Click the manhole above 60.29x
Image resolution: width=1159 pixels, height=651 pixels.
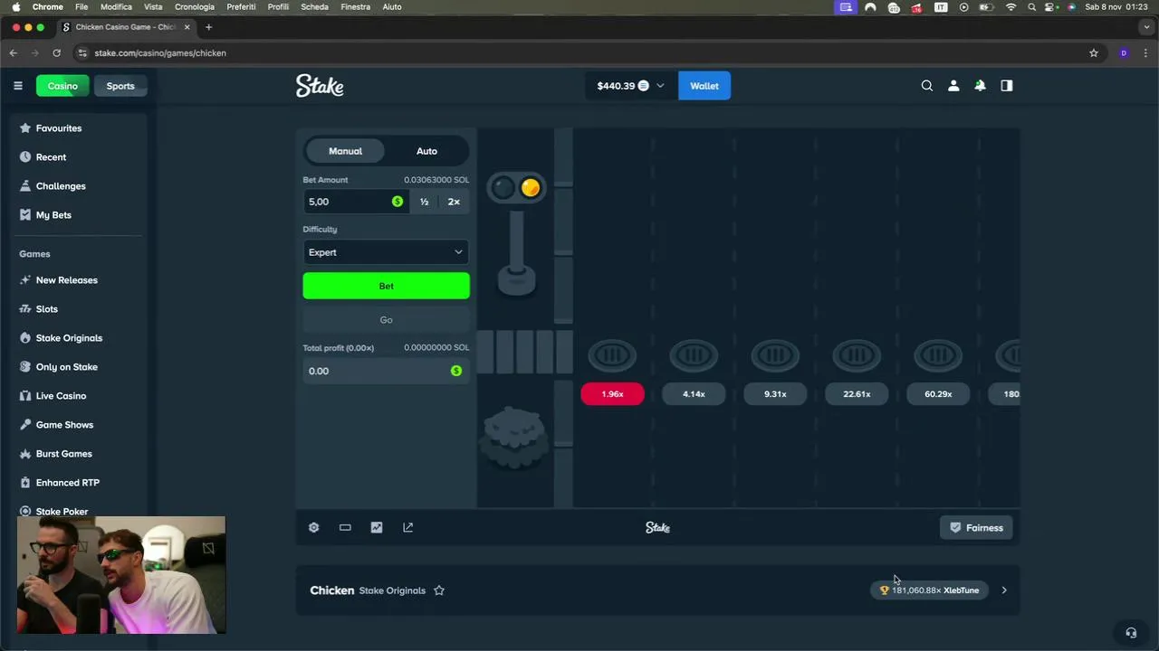pos(938,355)
